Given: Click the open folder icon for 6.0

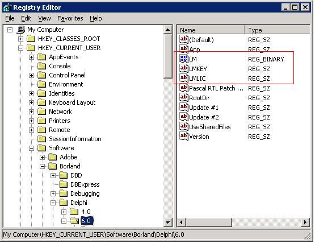Looking at the screenshot, I should coord(74,221).
